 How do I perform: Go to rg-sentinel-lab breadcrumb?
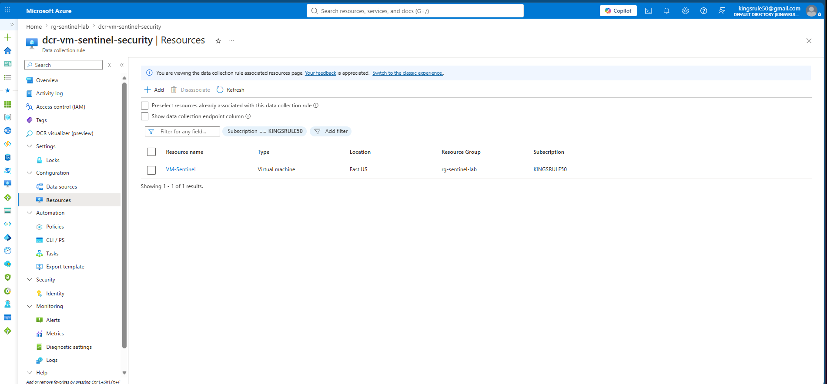point(70,27)
